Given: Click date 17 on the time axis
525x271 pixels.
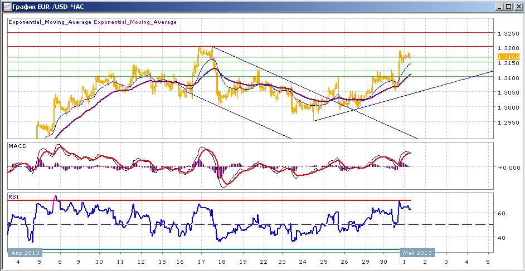Looking at the screenshot, I should pyautogui.click(x=201, y=262).
